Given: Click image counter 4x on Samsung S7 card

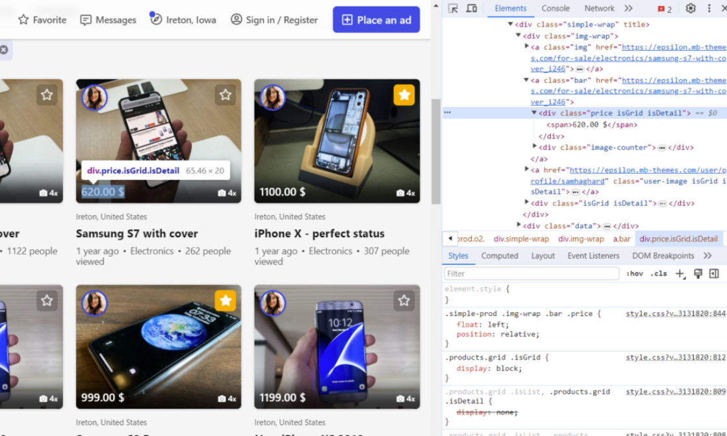Looking at the screenshot, I should point(227,193).
